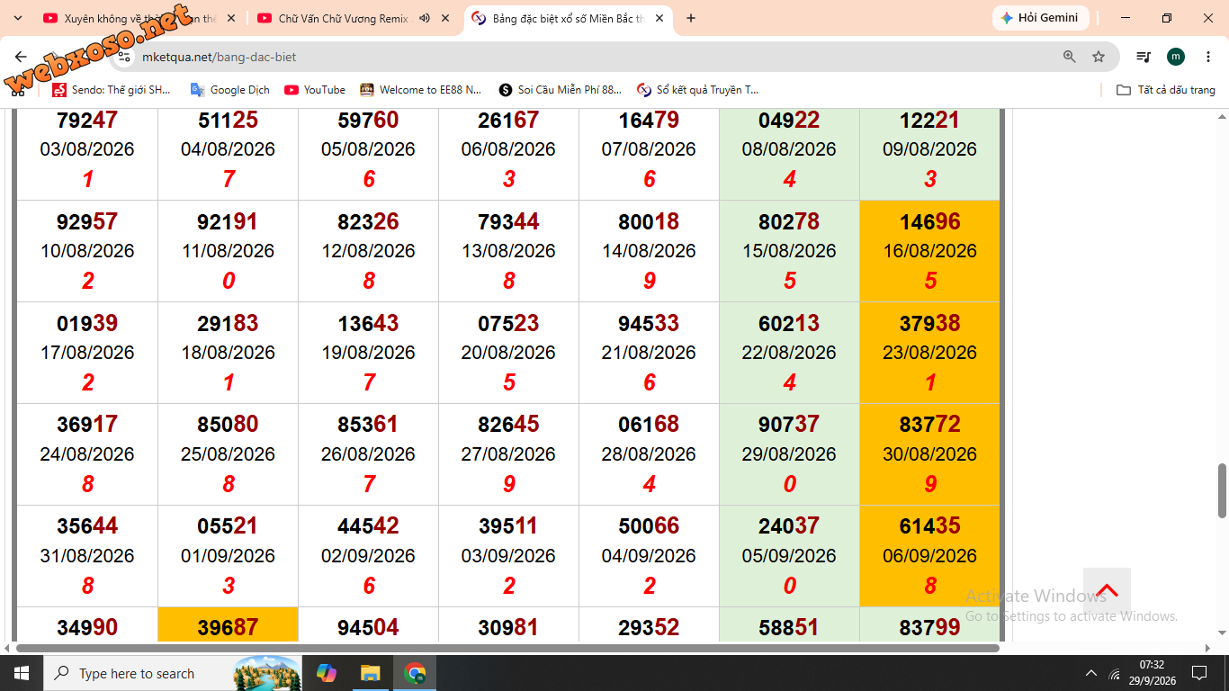Open the green profile avatar

click(1176, 57)
